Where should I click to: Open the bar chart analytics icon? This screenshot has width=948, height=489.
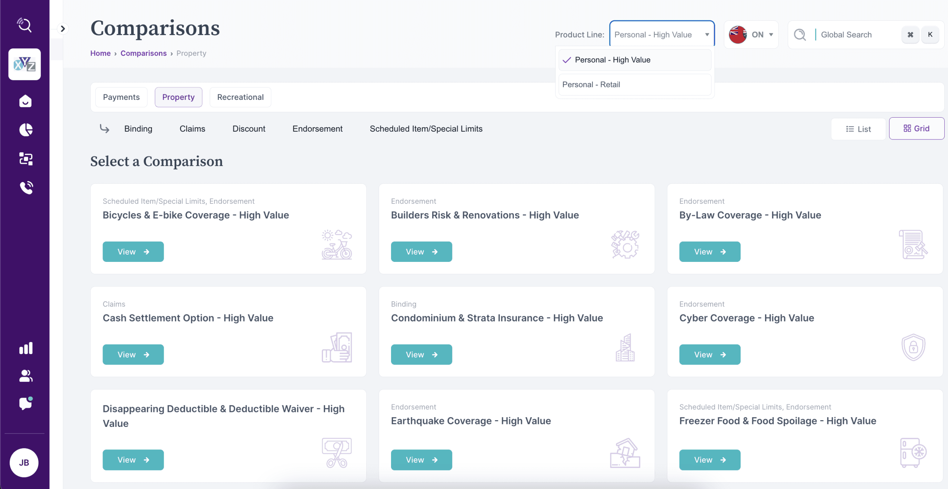(26, 348)
